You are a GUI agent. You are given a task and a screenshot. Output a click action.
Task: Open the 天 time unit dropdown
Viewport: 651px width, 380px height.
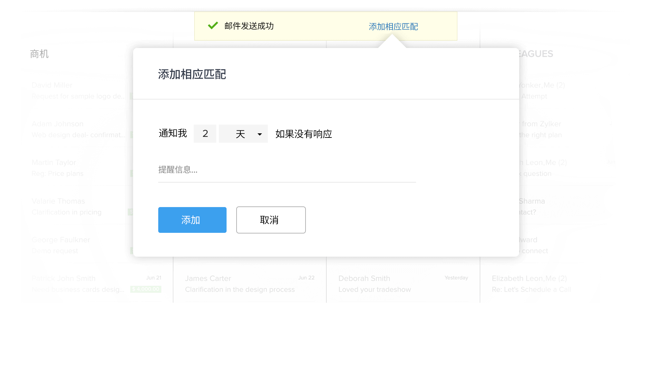click(x=243, y=134)
